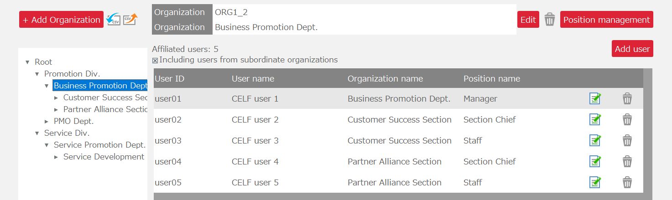Select Service Promotion Dept. in the tree
This screenshot has width=672, height=200.
[x=99, y=145]
